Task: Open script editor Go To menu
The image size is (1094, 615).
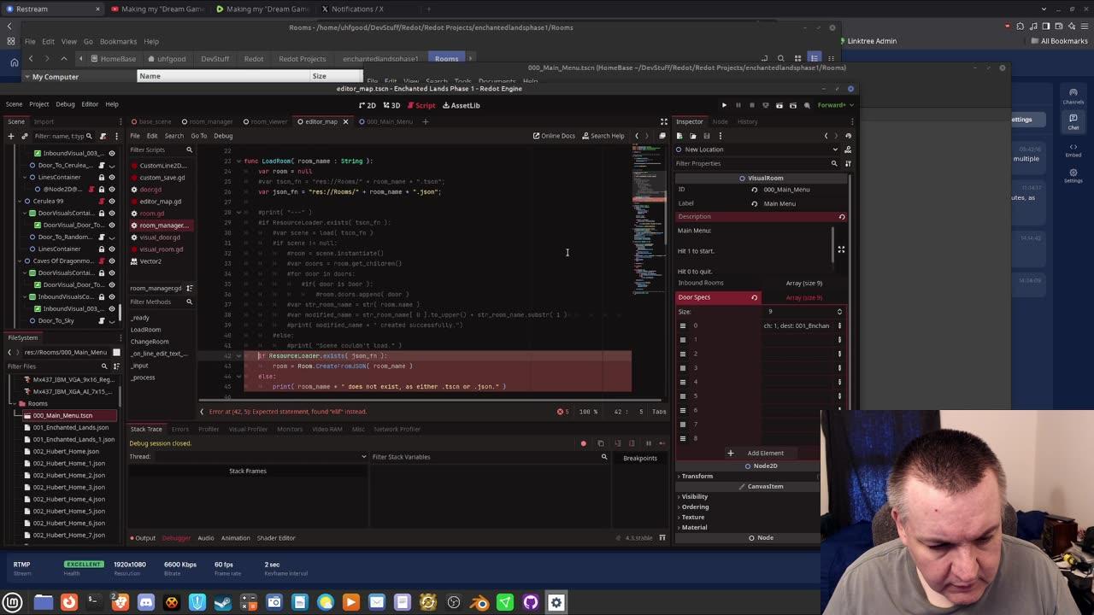Action: point(198,136)
